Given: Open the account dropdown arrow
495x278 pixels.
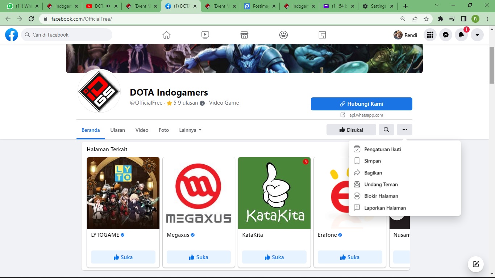Looking at the screenshot, I should [x=477, y=35].
